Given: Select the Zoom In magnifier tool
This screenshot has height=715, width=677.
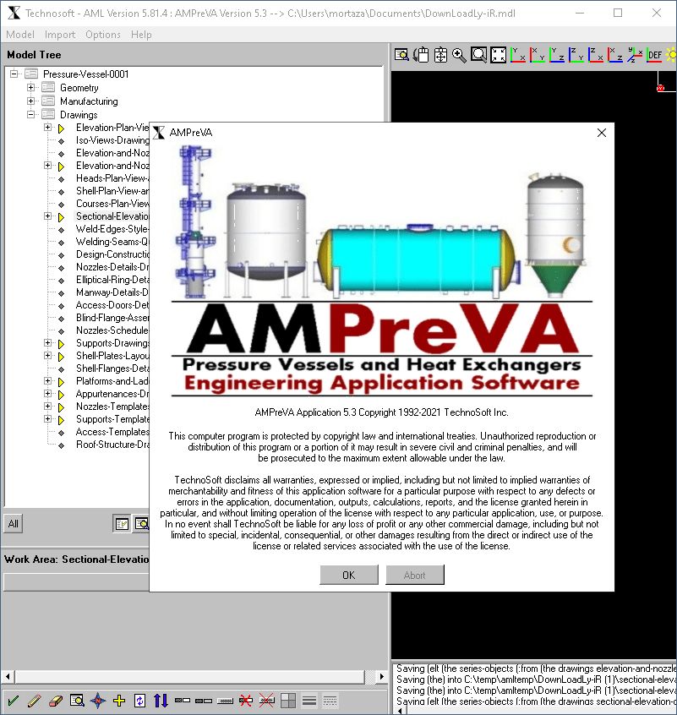Looking at the screenshot, I should [x=458, y=55].
